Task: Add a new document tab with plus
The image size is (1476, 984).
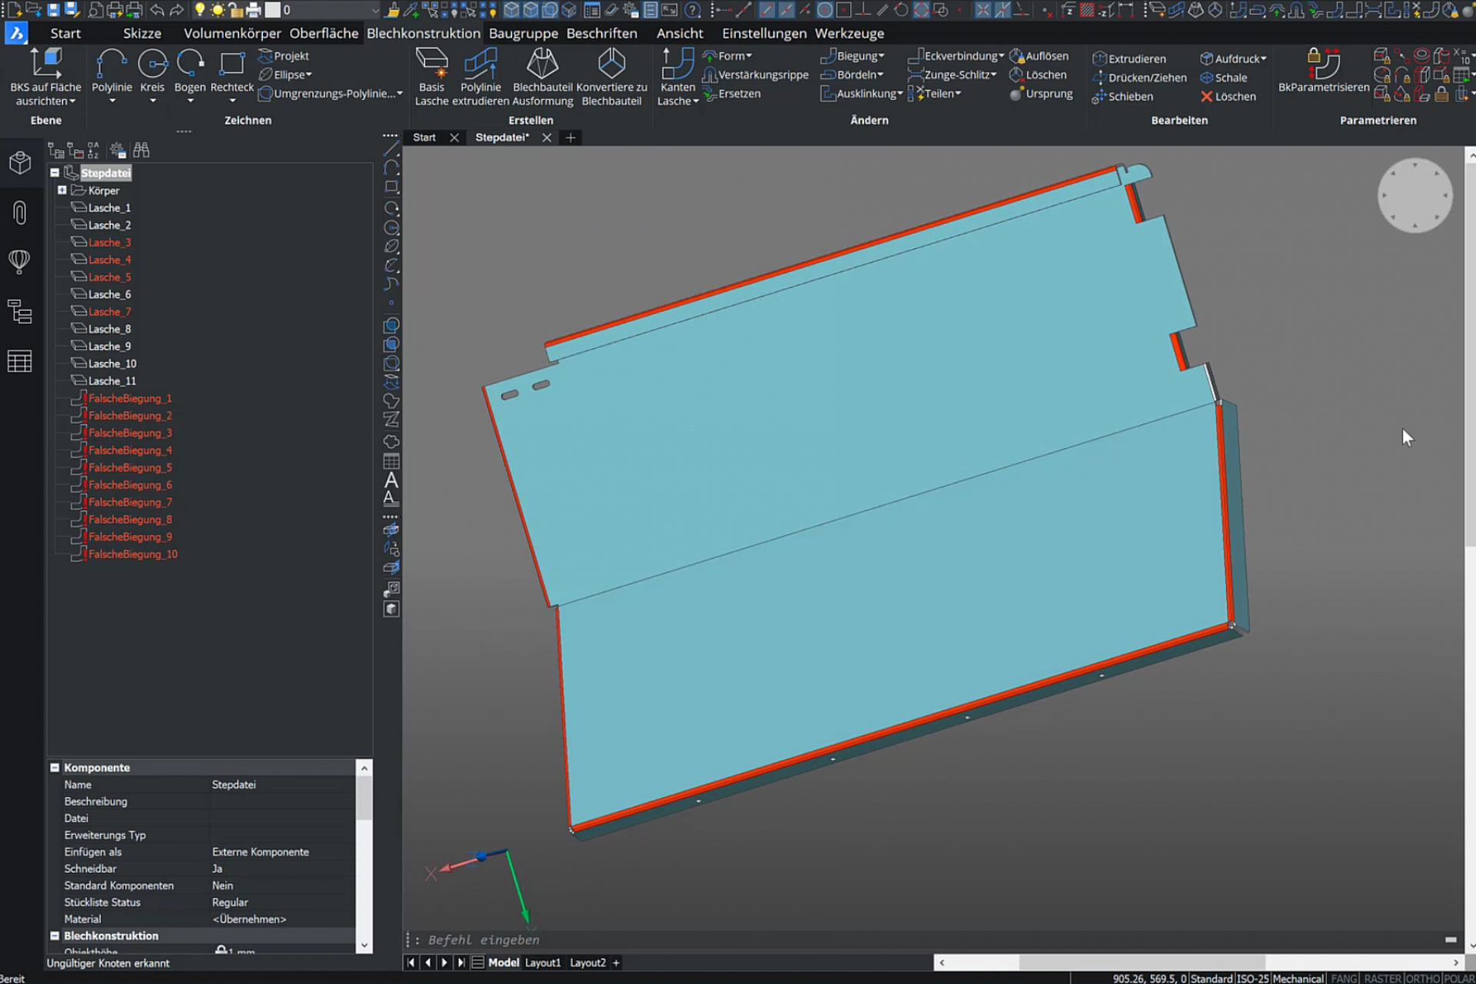Action: click(570, 138)
